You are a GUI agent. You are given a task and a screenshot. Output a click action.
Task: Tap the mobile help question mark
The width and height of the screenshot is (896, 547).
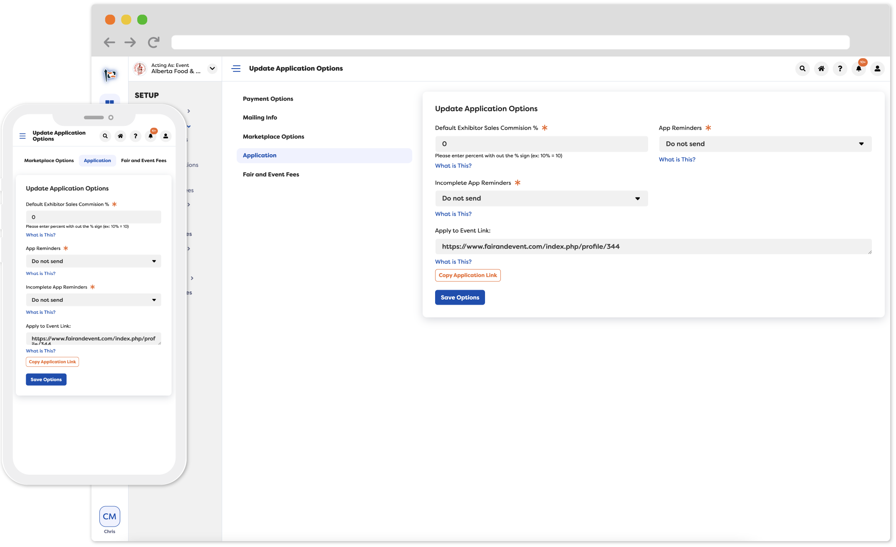tap(135, 136)
